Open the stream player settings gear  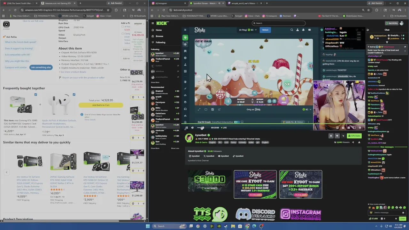(360, 128)
